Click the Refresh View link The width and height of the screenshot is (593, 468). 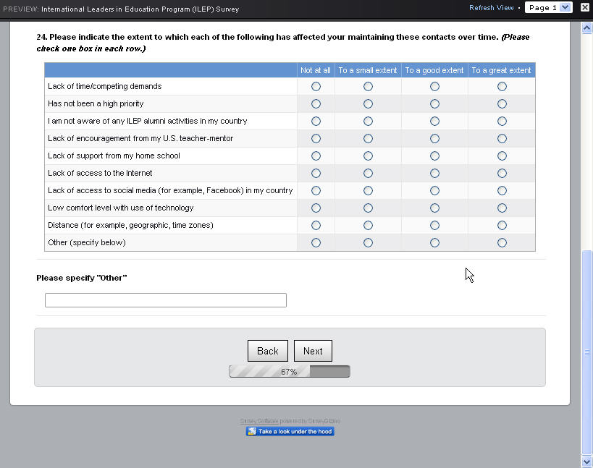point(491,8)
